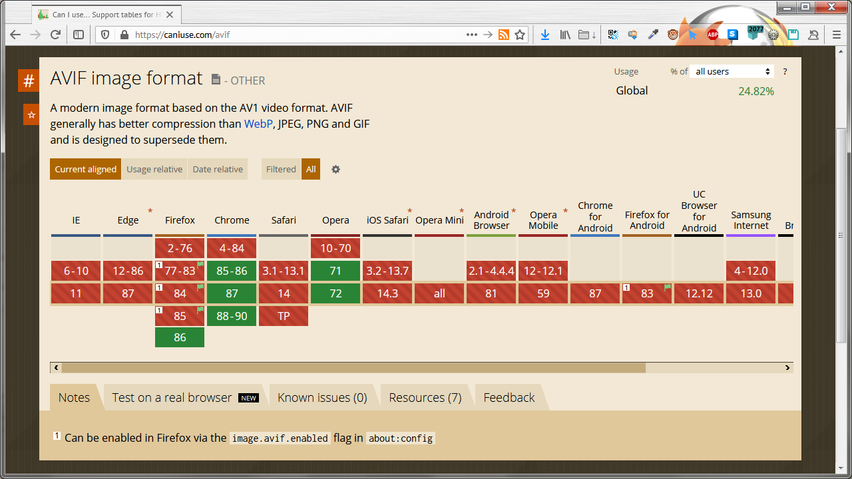The height and width of the screenshot is (479, 852).
Task: Bookmark this page with the star
Action: coord(520,35)
